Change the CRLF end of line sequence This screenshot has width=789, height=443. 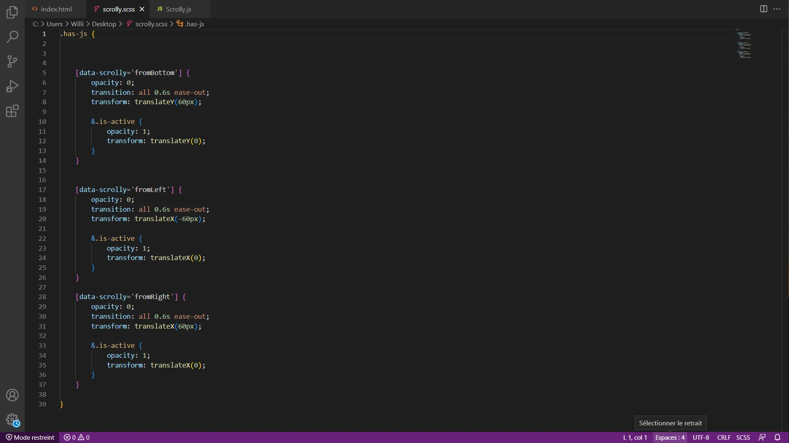[724, 437]
